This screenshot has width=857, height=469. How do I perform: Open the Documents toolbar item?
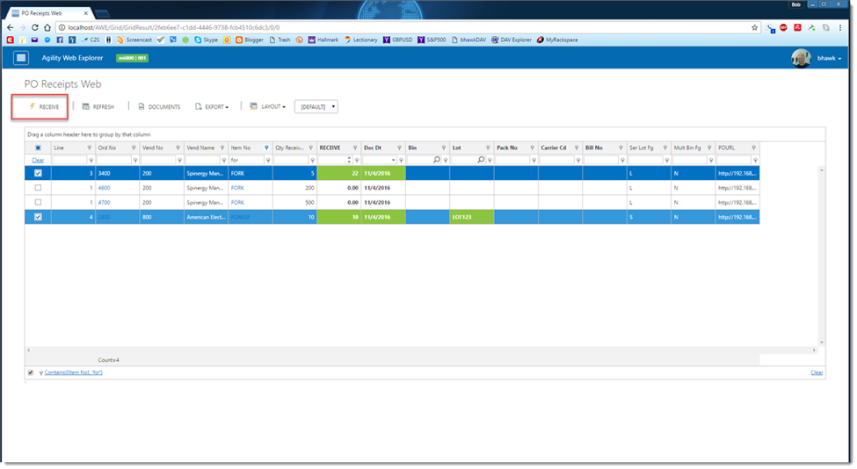tap(159, 107)
